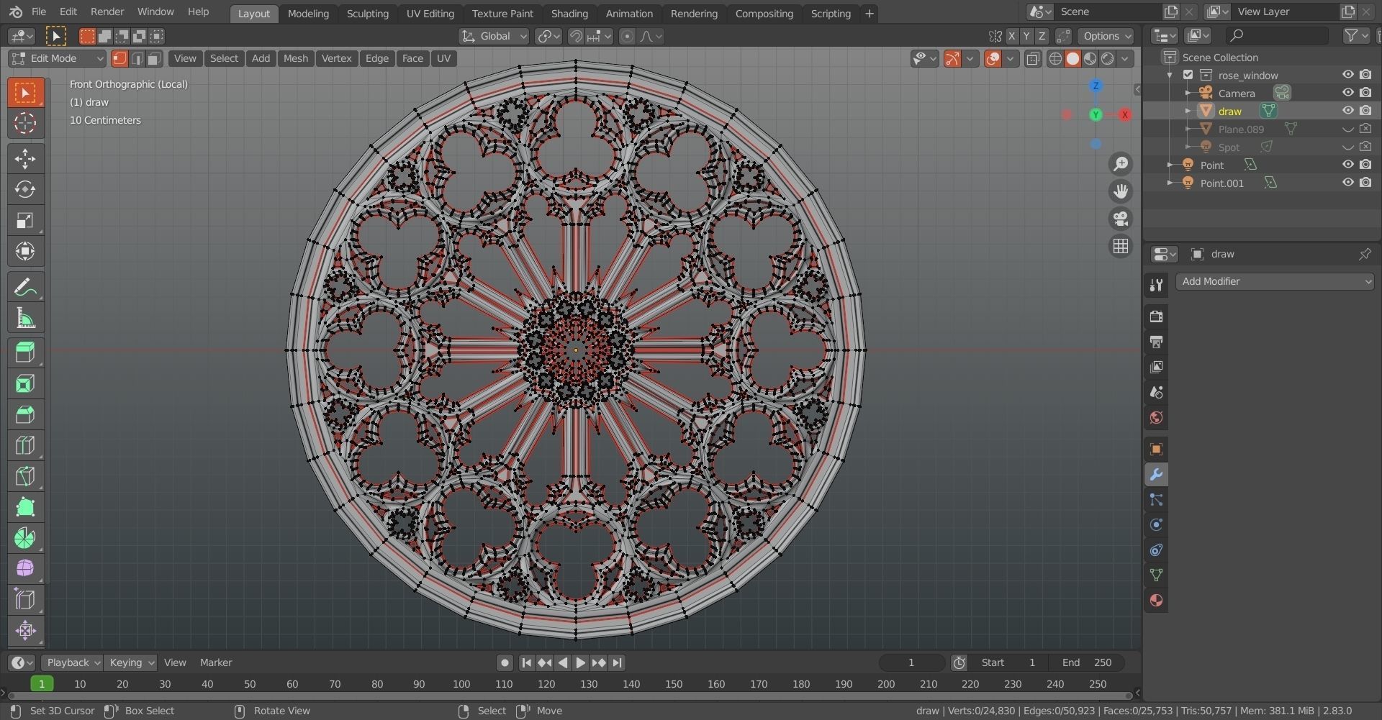
Task: Add a new workspace tab
Action: click(x=870, y=14)
